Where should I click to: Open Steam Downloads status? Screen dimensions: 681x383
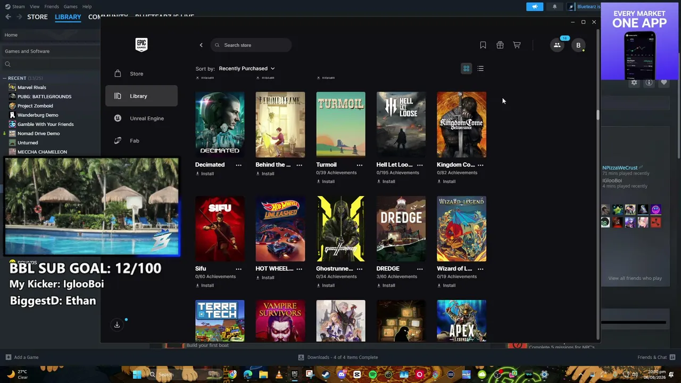[x=338, y=357]
